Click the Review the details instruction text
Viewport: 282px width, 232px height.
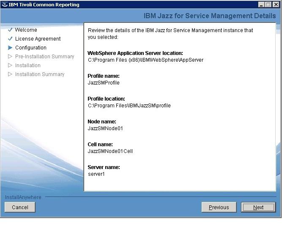[x=170, y=34]
